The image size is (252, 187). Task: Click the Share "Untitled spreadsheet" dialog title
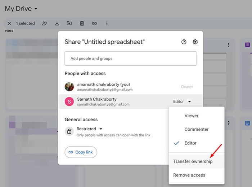click(105, 42)
